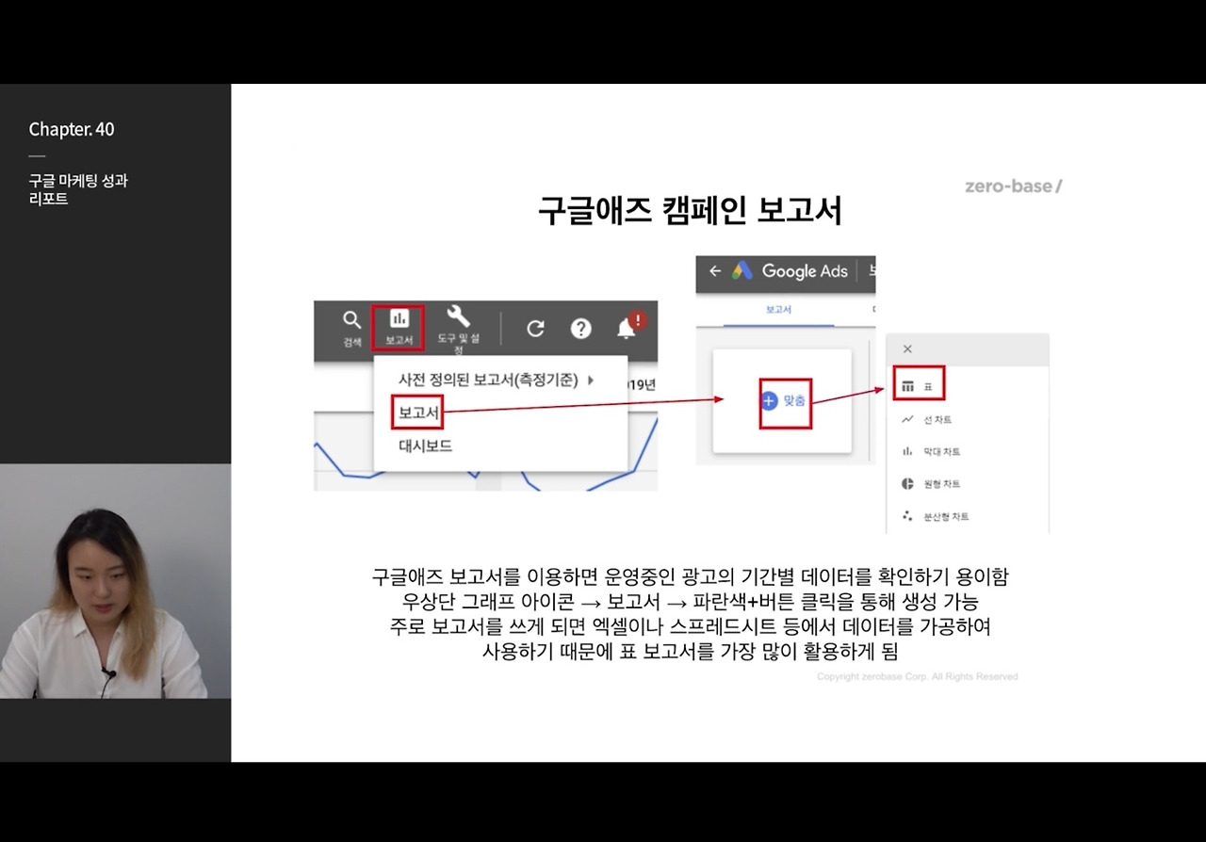Click the notifications bell with red badge
Screen dimensions: 1206x842
point(627,328)
